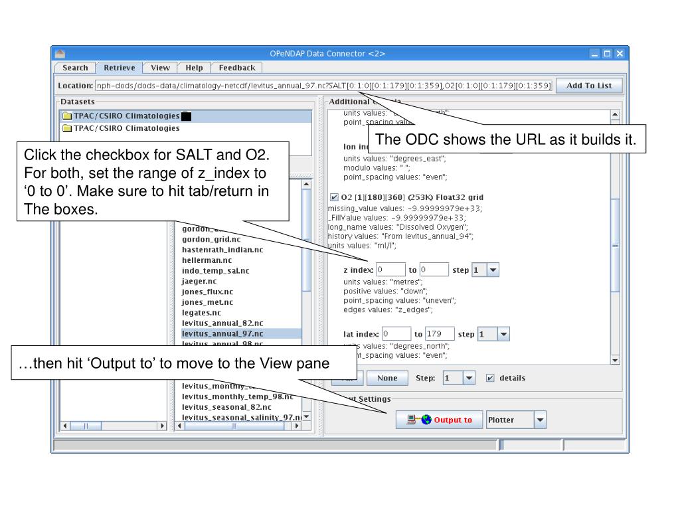Click the Location URL field

click(x=323, y=86)
